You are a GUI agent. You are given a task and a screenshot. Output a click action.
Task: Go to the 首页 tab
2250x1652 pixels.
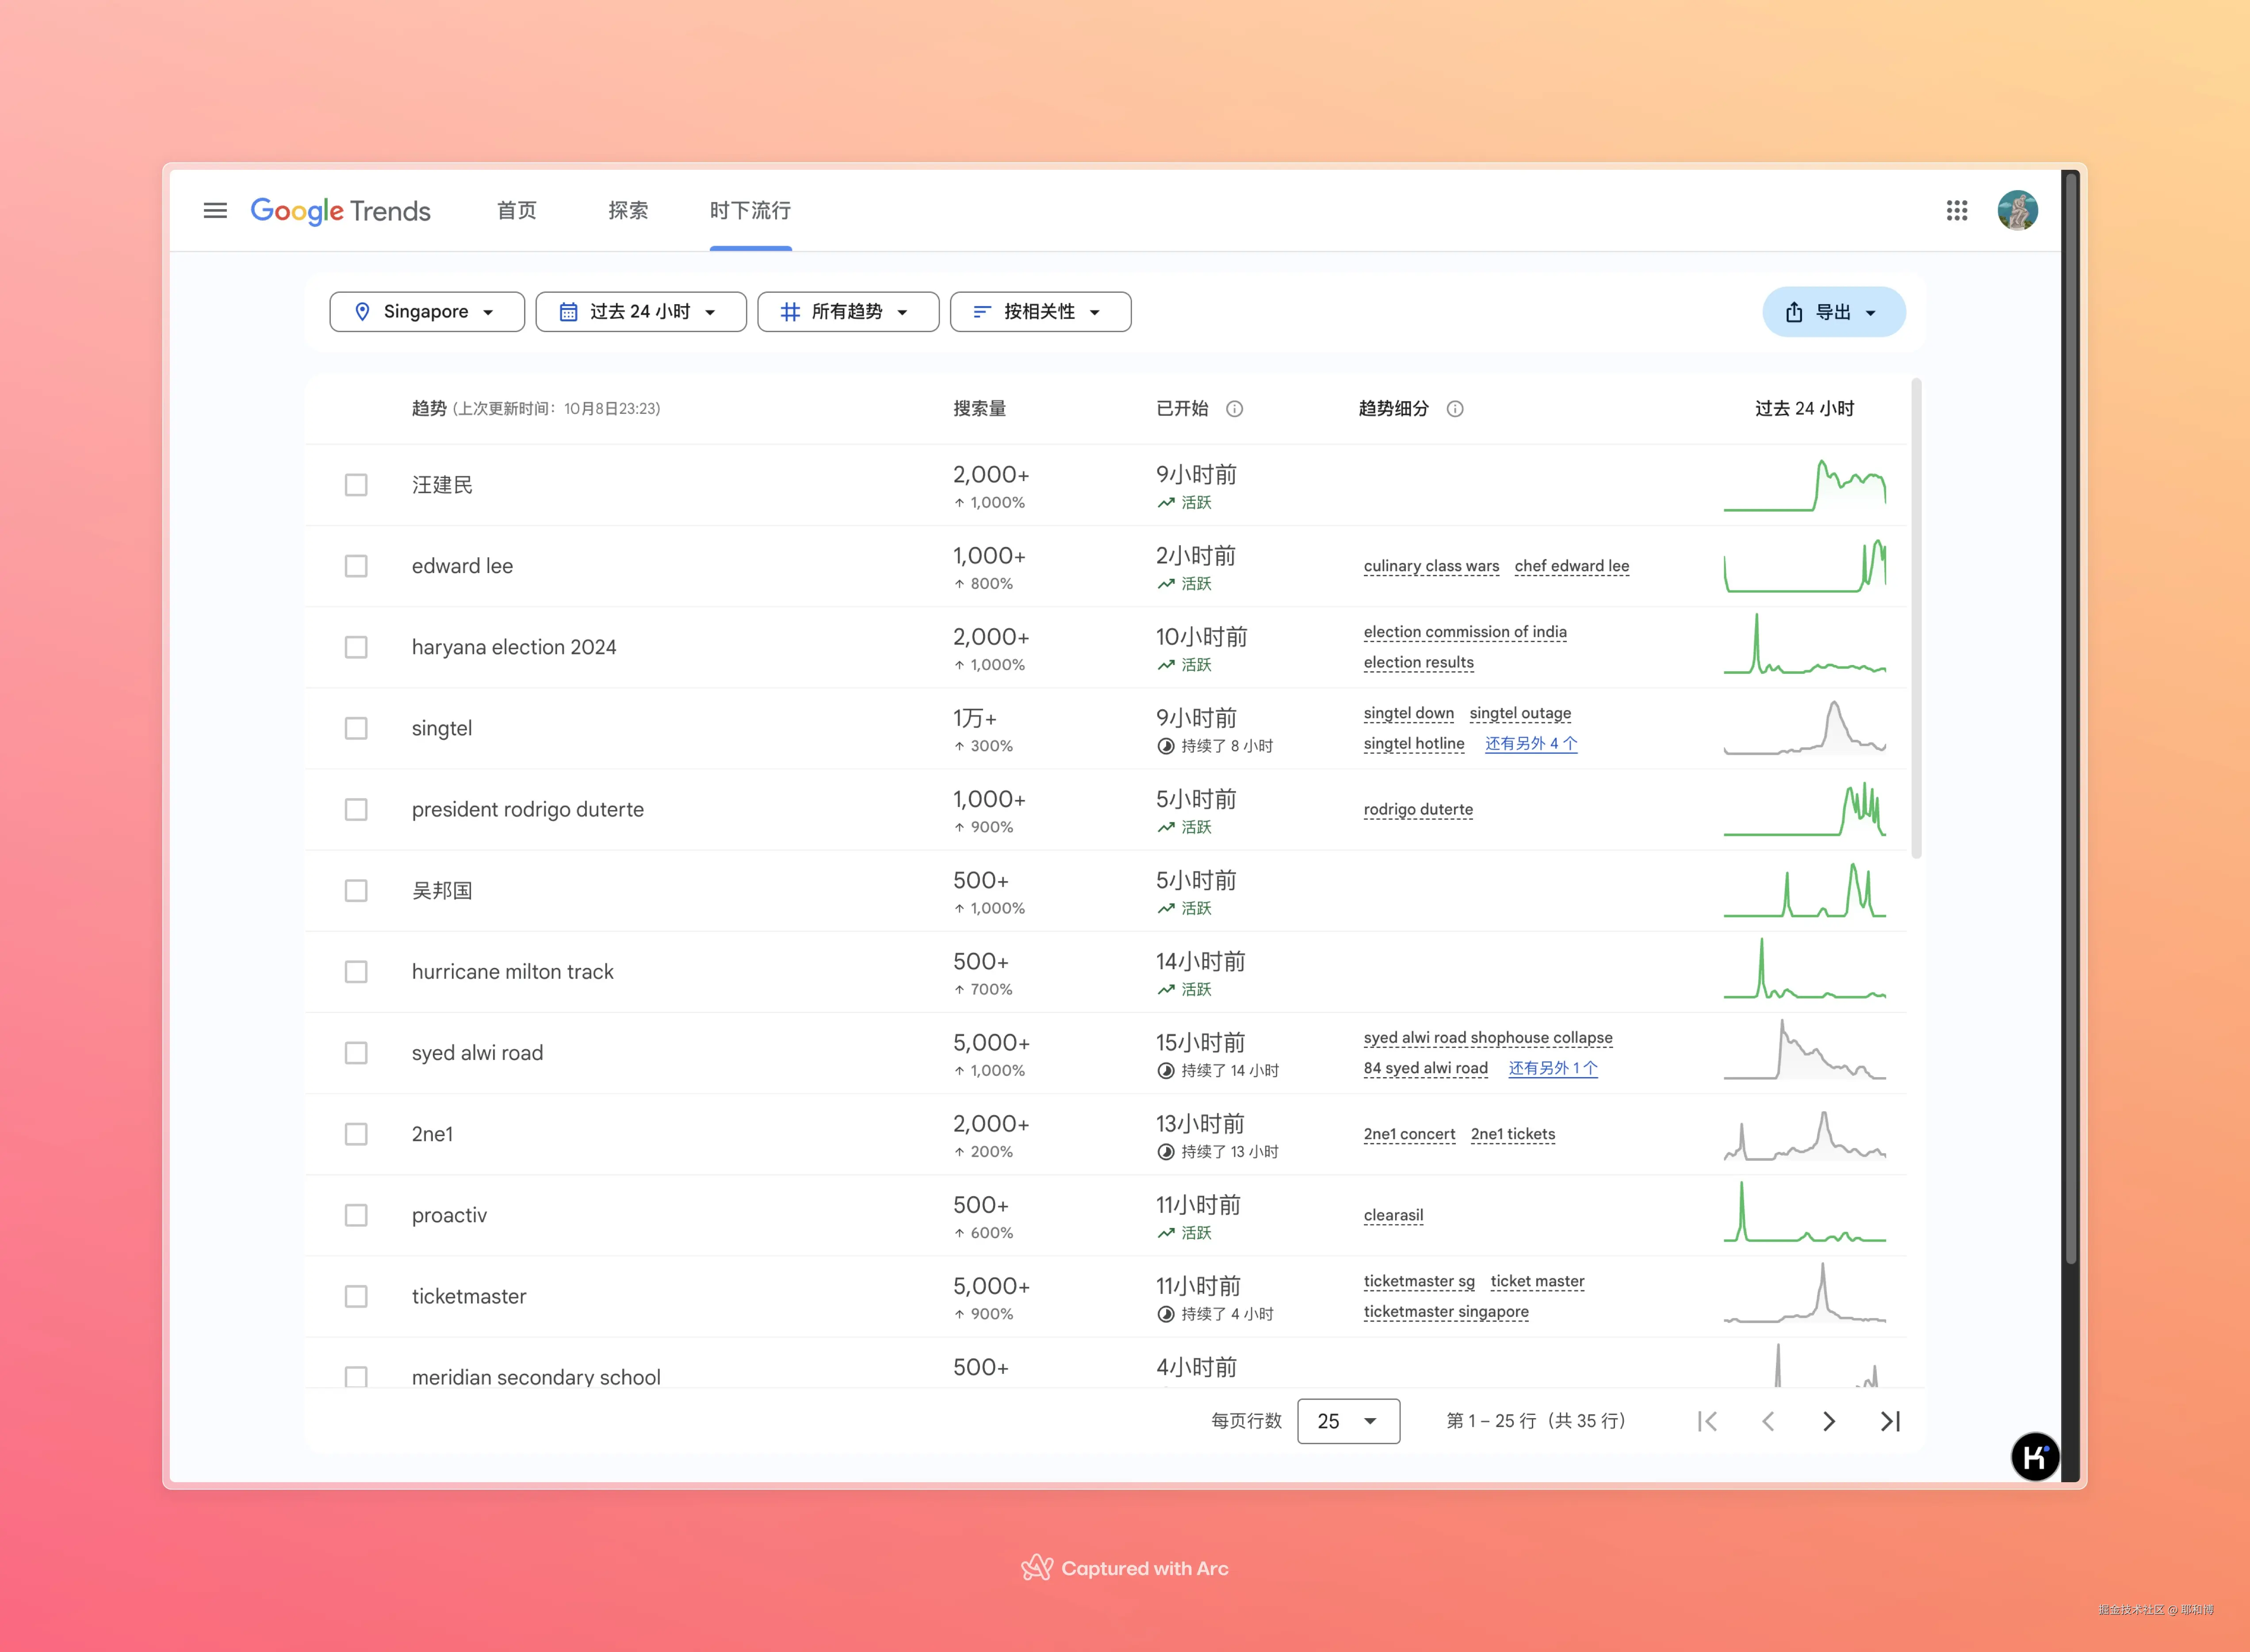(x=516, y=210)
